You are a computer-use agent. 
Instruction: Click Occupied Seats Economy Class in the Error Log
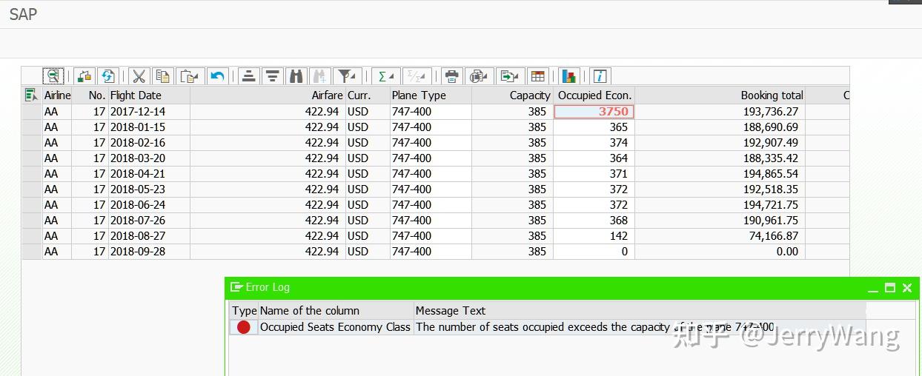tap(335, 326)
